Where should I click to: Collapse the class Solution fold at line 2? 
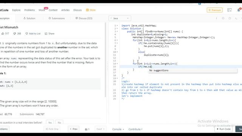point(117,29)
